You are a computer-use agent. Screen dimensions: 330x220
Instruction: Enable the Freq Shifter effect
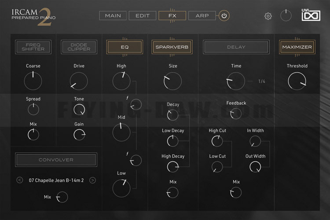pyautogui.click(x=33, y=47)
